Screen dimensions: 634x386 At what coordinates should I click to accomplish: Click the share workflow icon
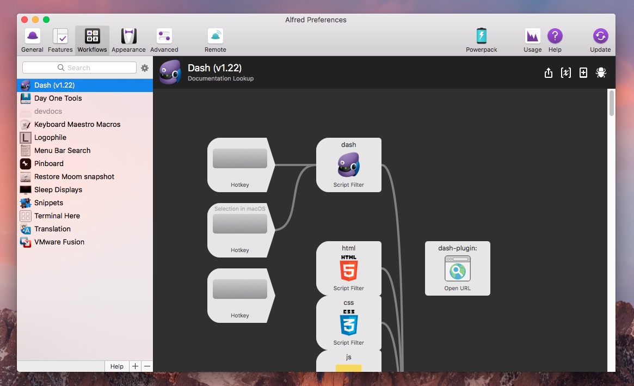(549, 73)
